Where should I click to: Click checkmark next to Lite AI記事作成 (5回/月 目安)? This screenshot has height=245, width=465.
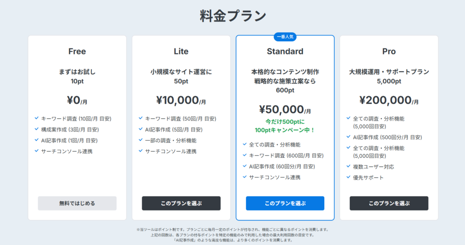pos(140,129)
